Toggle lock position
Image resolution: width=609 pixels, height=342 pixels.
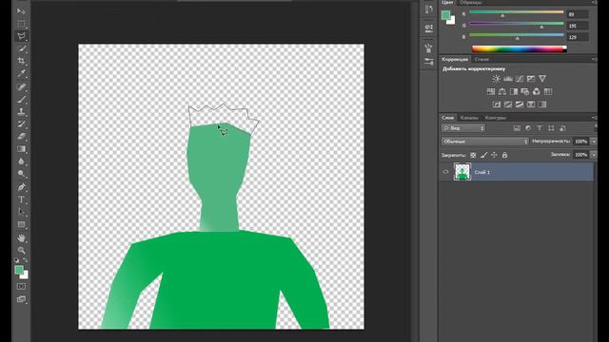point(494,155)
